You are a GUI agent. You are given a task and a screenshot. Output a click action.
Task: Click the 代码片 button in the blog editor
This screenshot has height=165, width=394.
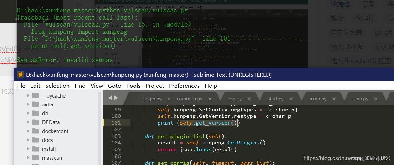365,18
